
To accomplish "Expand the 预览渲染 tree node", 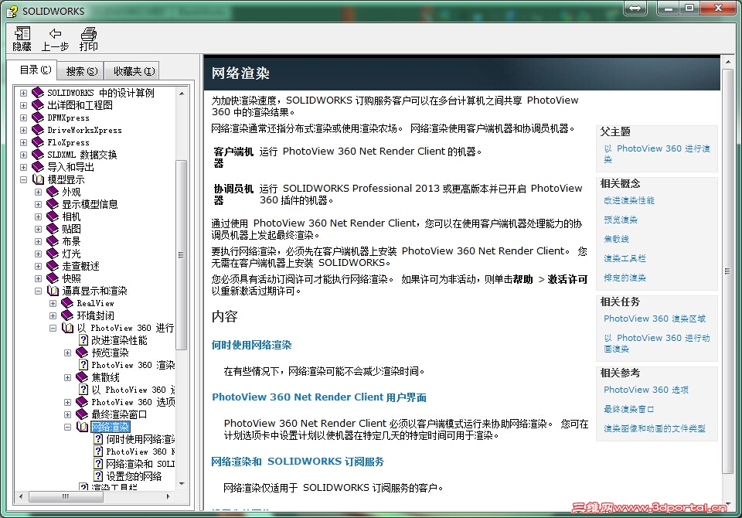I will click(x=67, y=353).
